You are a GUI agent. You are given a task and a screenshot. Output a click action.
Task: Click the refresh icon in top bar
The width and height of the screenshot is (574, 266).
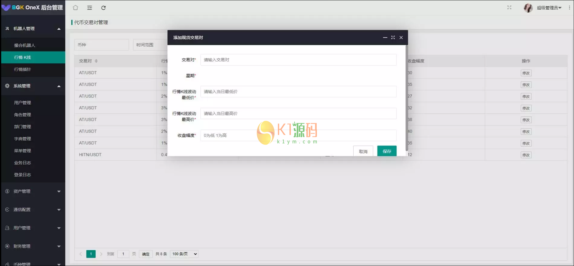(x=104, y=8)
